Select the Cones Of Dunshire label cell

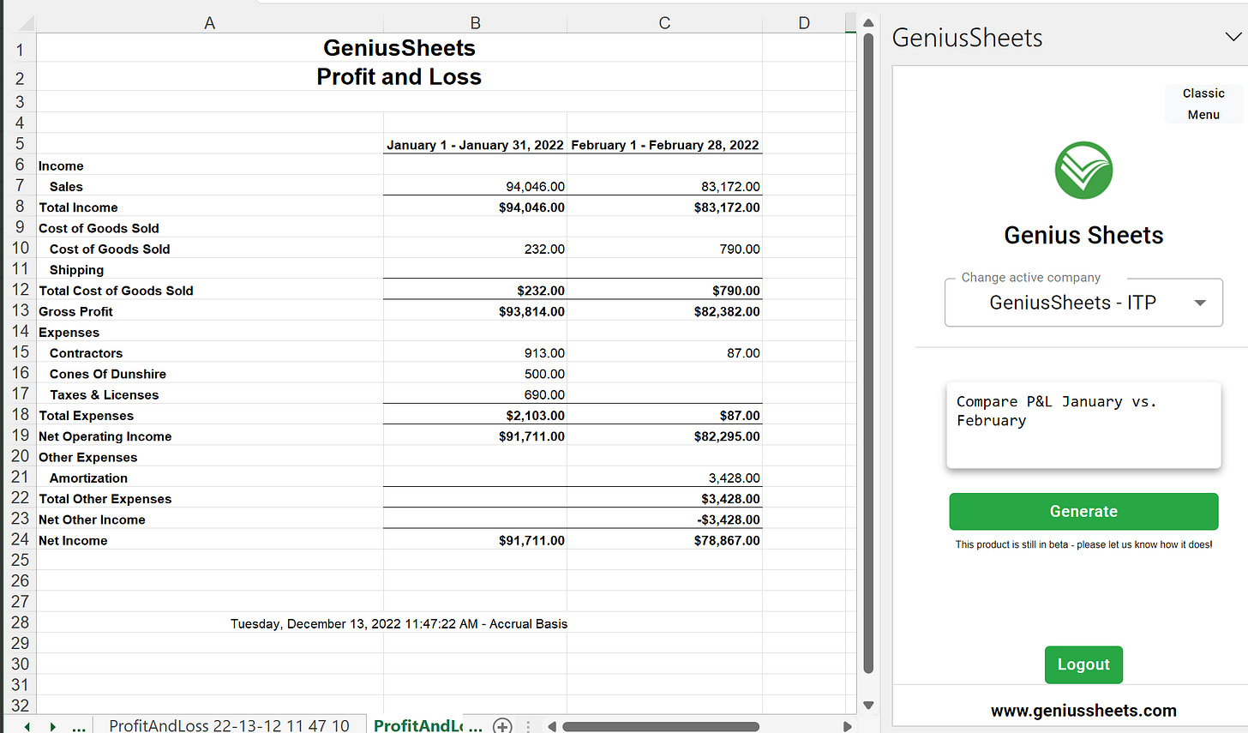209,374
